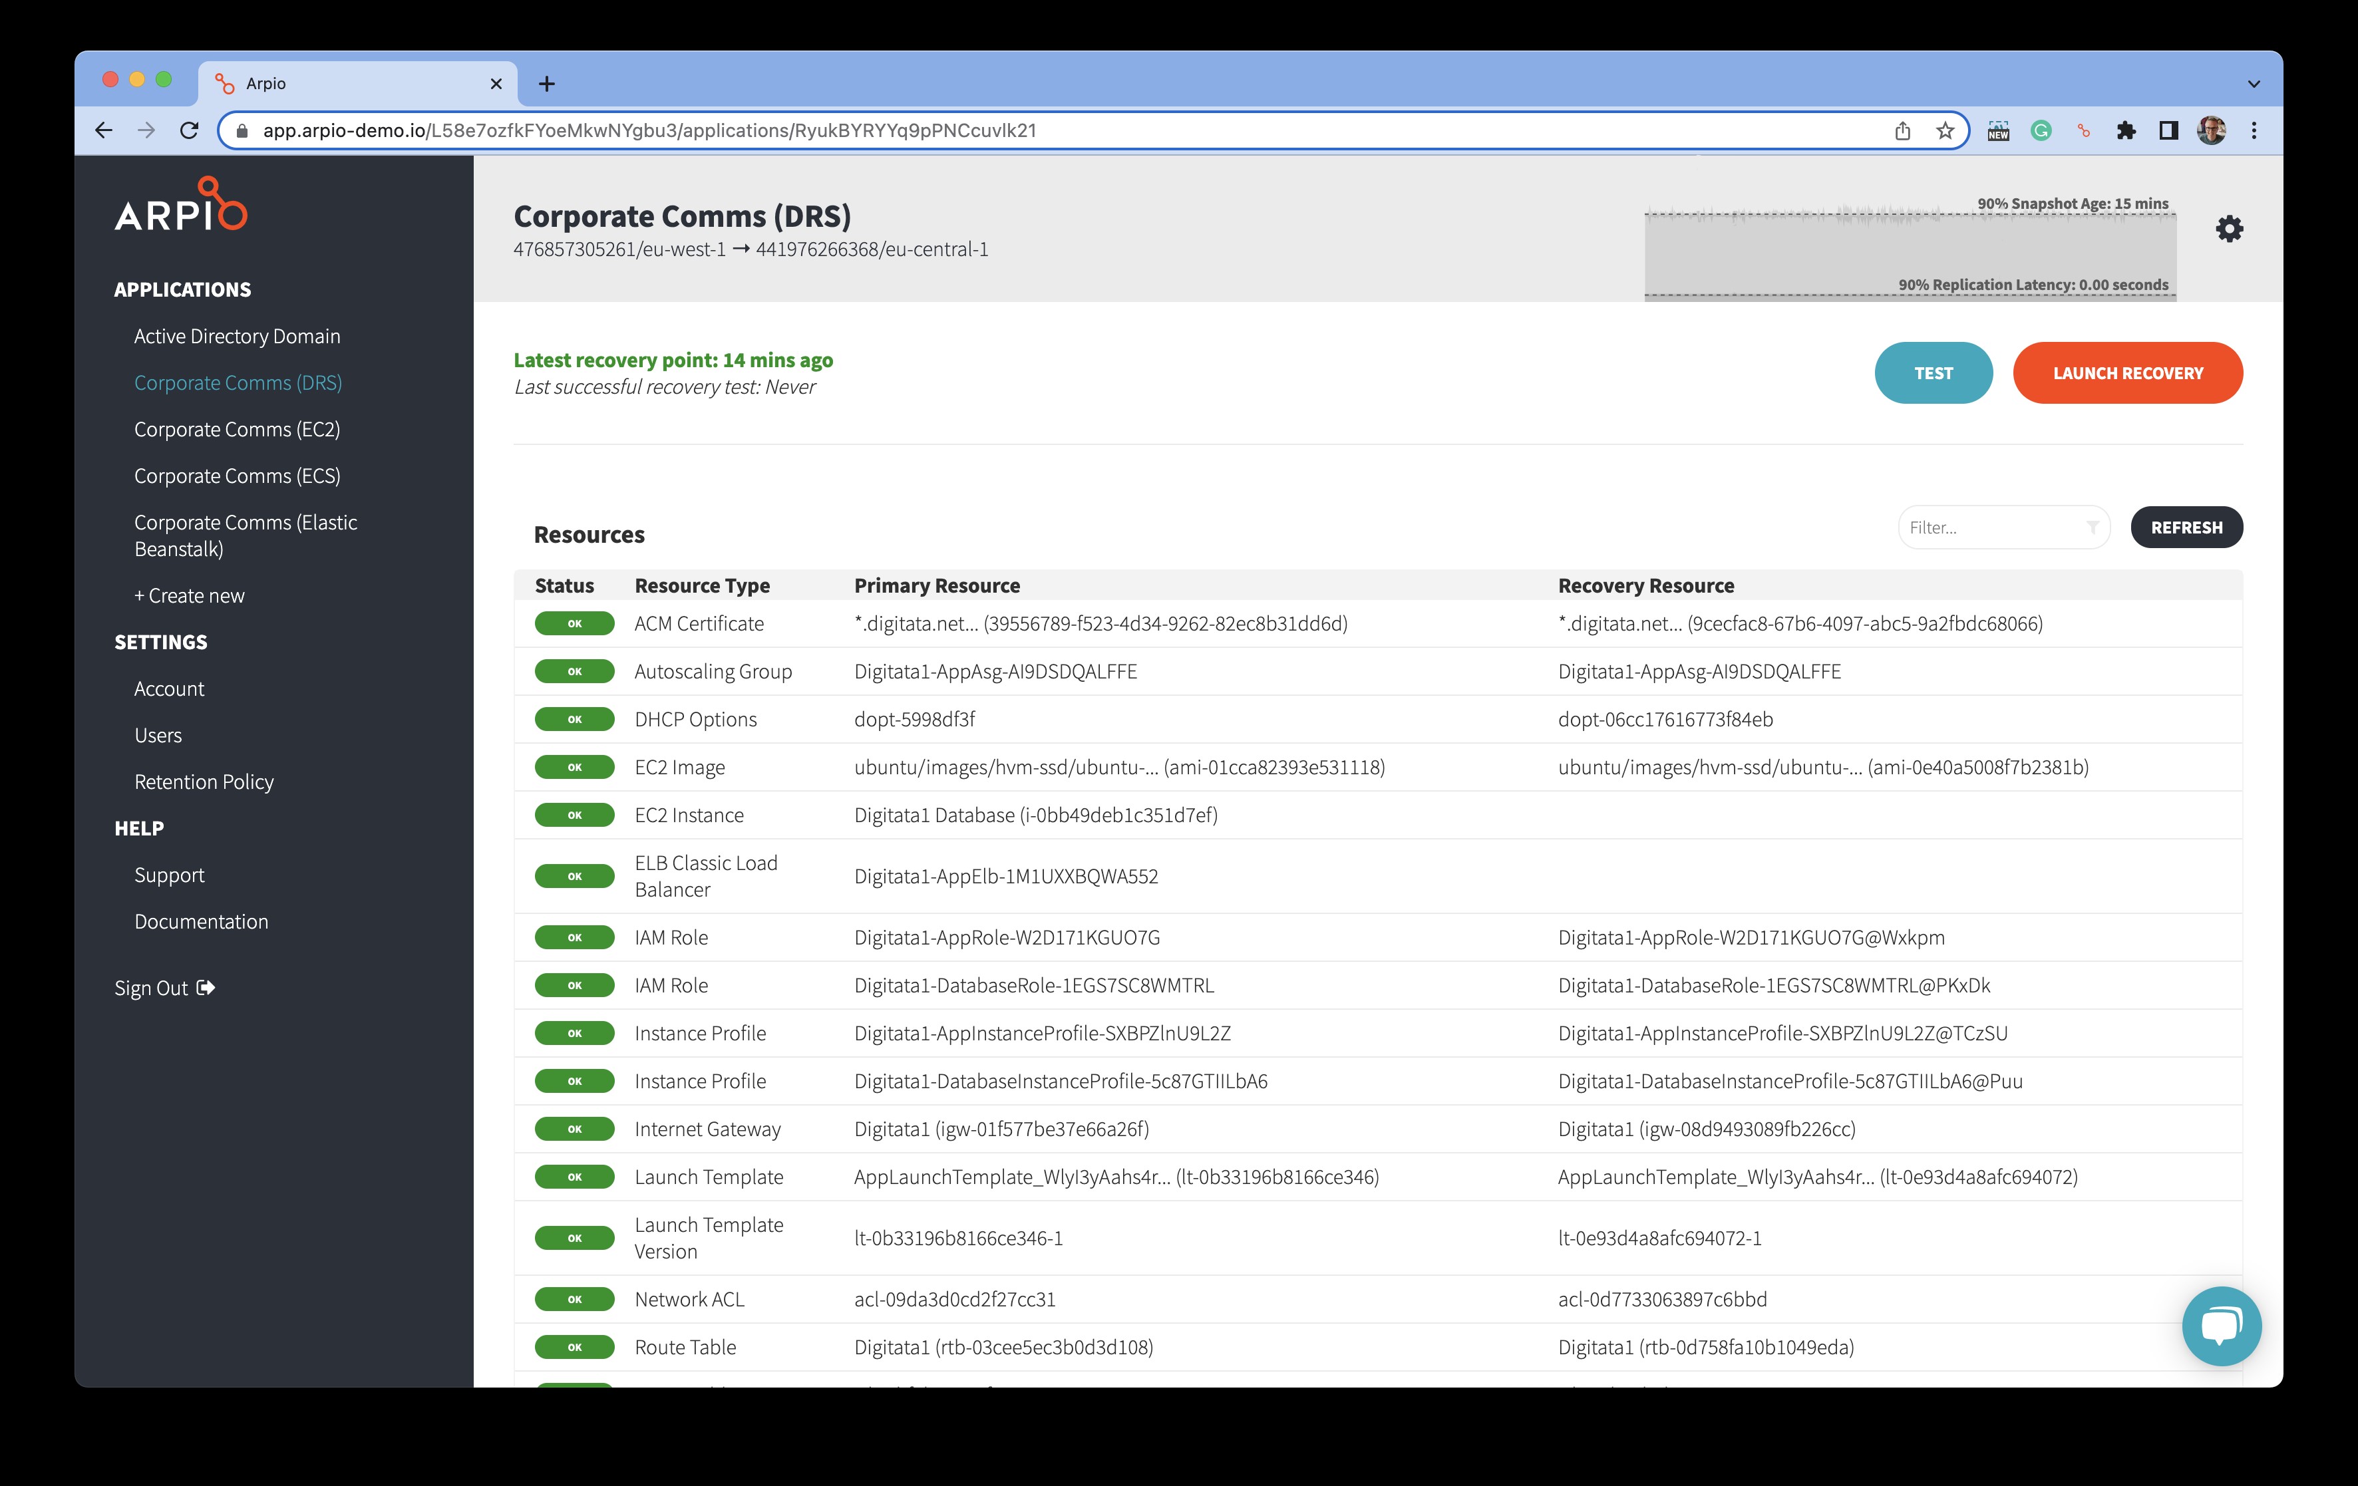The width and height of the screenshot is (2358, 1486).
Task: Click the TEST button
Action: (x=1933, y=373)
